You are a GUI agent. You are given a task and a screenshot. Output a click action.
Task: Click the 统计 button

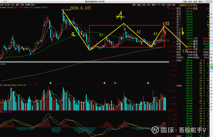point(149,5)
